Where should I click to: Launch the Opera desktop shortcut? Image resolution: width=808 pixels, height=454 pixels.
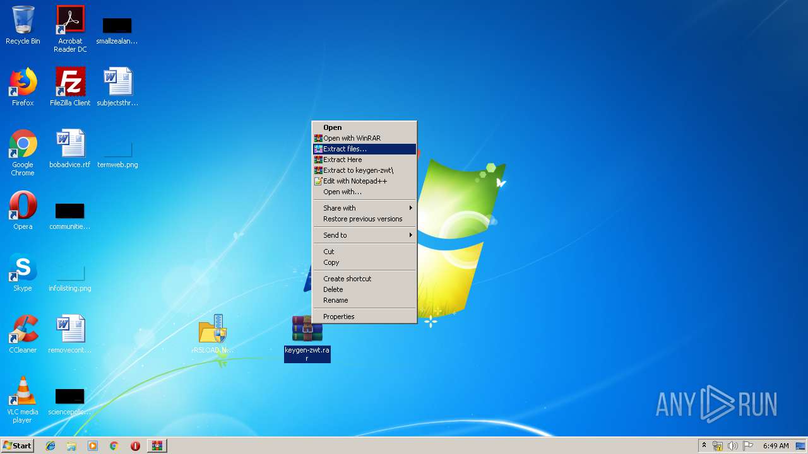(23, 211)
